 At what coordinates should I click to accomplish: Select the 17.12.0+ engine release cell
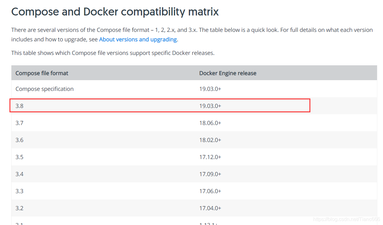210,157
